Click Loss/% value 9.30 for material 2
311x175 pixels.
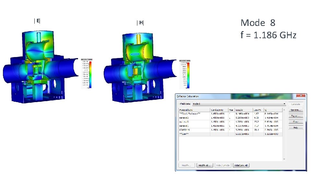coord(256,118)
